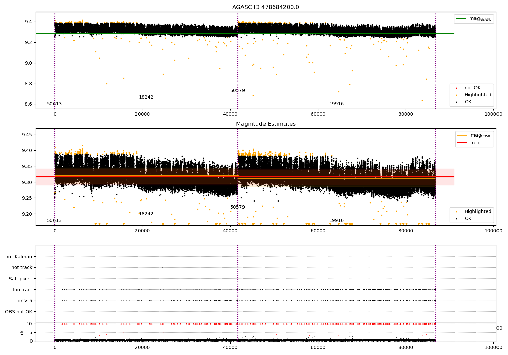
Task: Click the 9.25 y-axis tick in middle plot
Action: pyautogui.click(x=27, y=198)
